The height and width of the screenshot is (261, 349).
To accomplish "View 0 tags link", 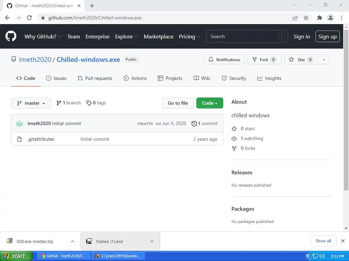I will [96, 103].
